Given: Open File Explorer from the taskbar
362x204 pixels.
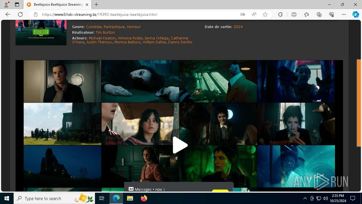Looking at the screenshot, I should (130, 198).
